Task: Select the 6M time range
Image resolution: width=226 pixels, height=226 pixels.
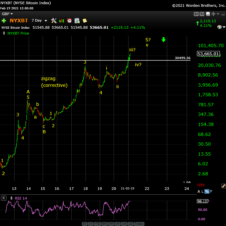Action: pyautogui.click(x=104, y=223)
